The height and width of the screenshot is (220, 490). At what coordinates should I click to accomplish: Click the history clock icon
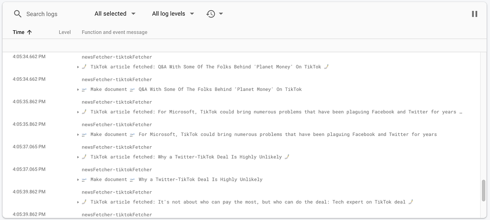[211, 14]
